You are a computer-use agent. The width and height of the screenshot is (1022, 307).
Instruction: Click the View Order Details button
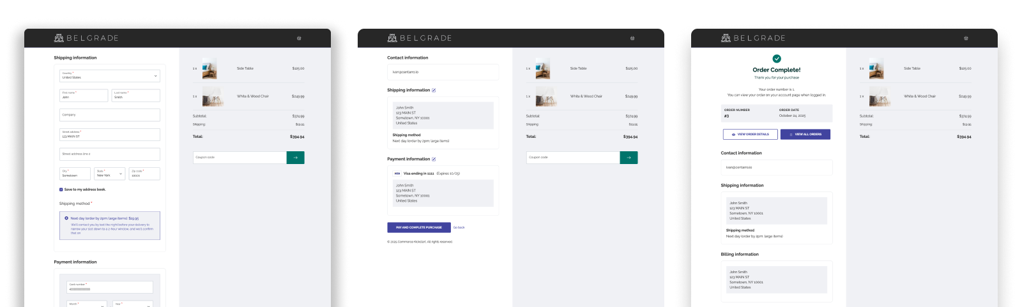pyautogui.click(x=750, y=135)
